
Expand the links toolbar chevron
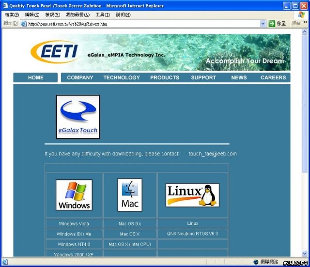pyautogui.click(x=306, y=22)
